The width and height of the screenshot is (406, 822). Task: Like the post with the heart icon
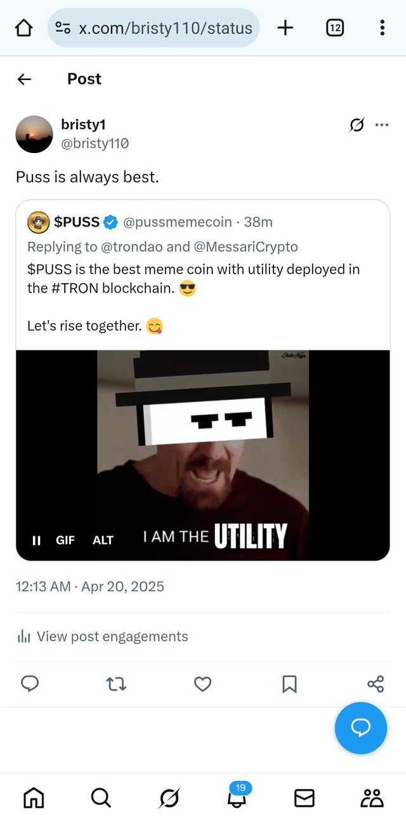coord(202,684)
